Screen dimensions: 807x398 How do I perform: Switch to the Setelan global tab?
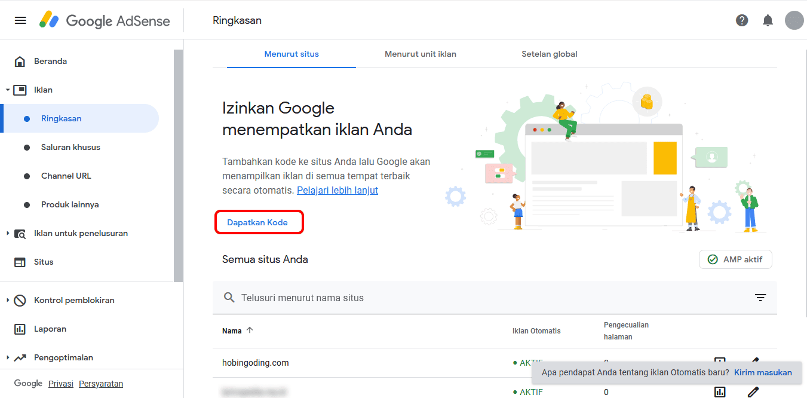coord(550,54)
